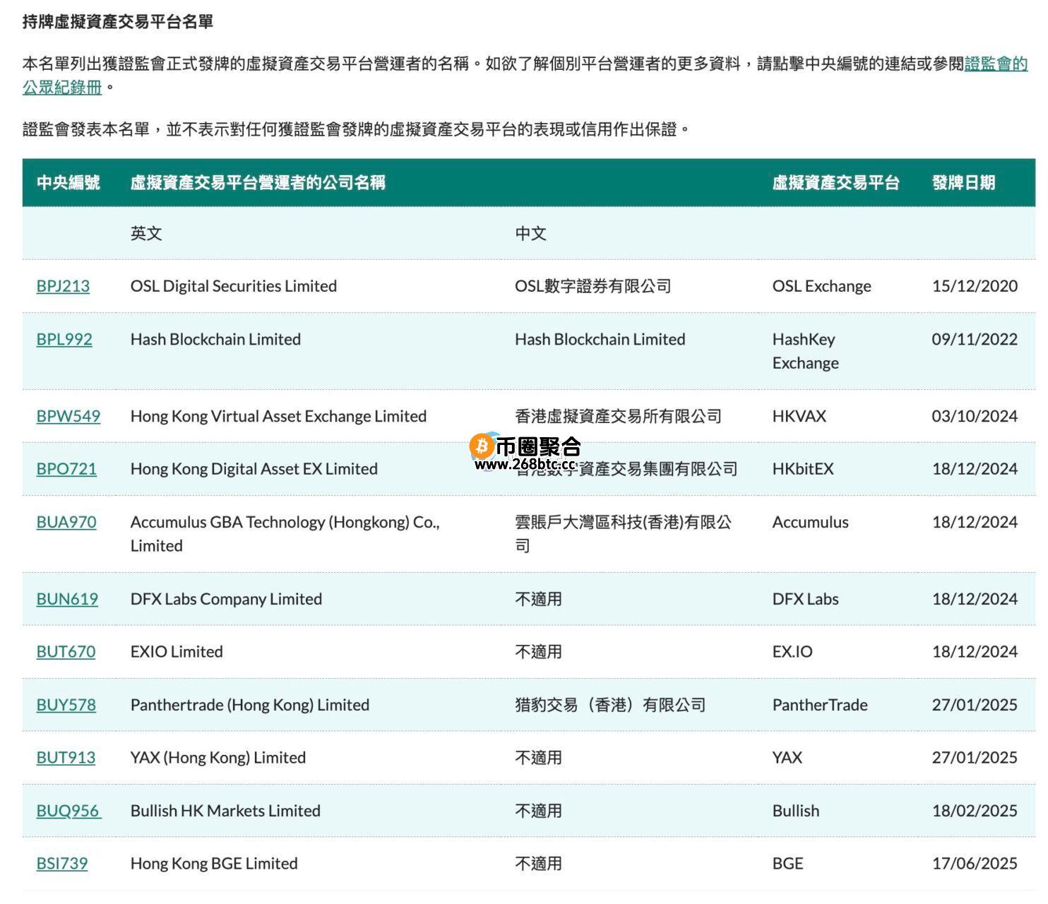Click the PantherTrade platform cell
1048x904 pixels.
click(821, 705)
